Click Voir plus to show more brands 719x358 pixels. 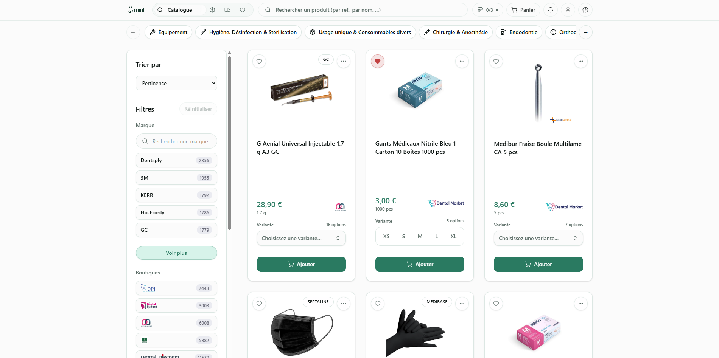click(x=176, y=253)
